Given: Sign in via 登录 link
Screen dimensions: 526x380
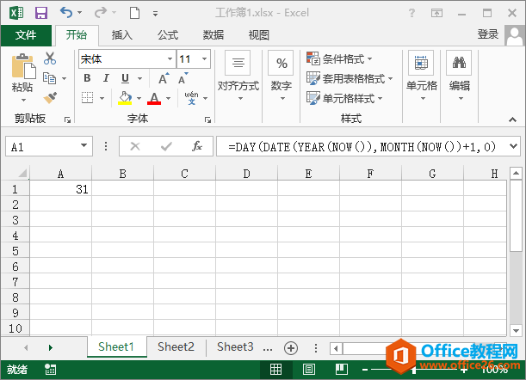Looking at the screenshot, I should [x=488, y=34].
